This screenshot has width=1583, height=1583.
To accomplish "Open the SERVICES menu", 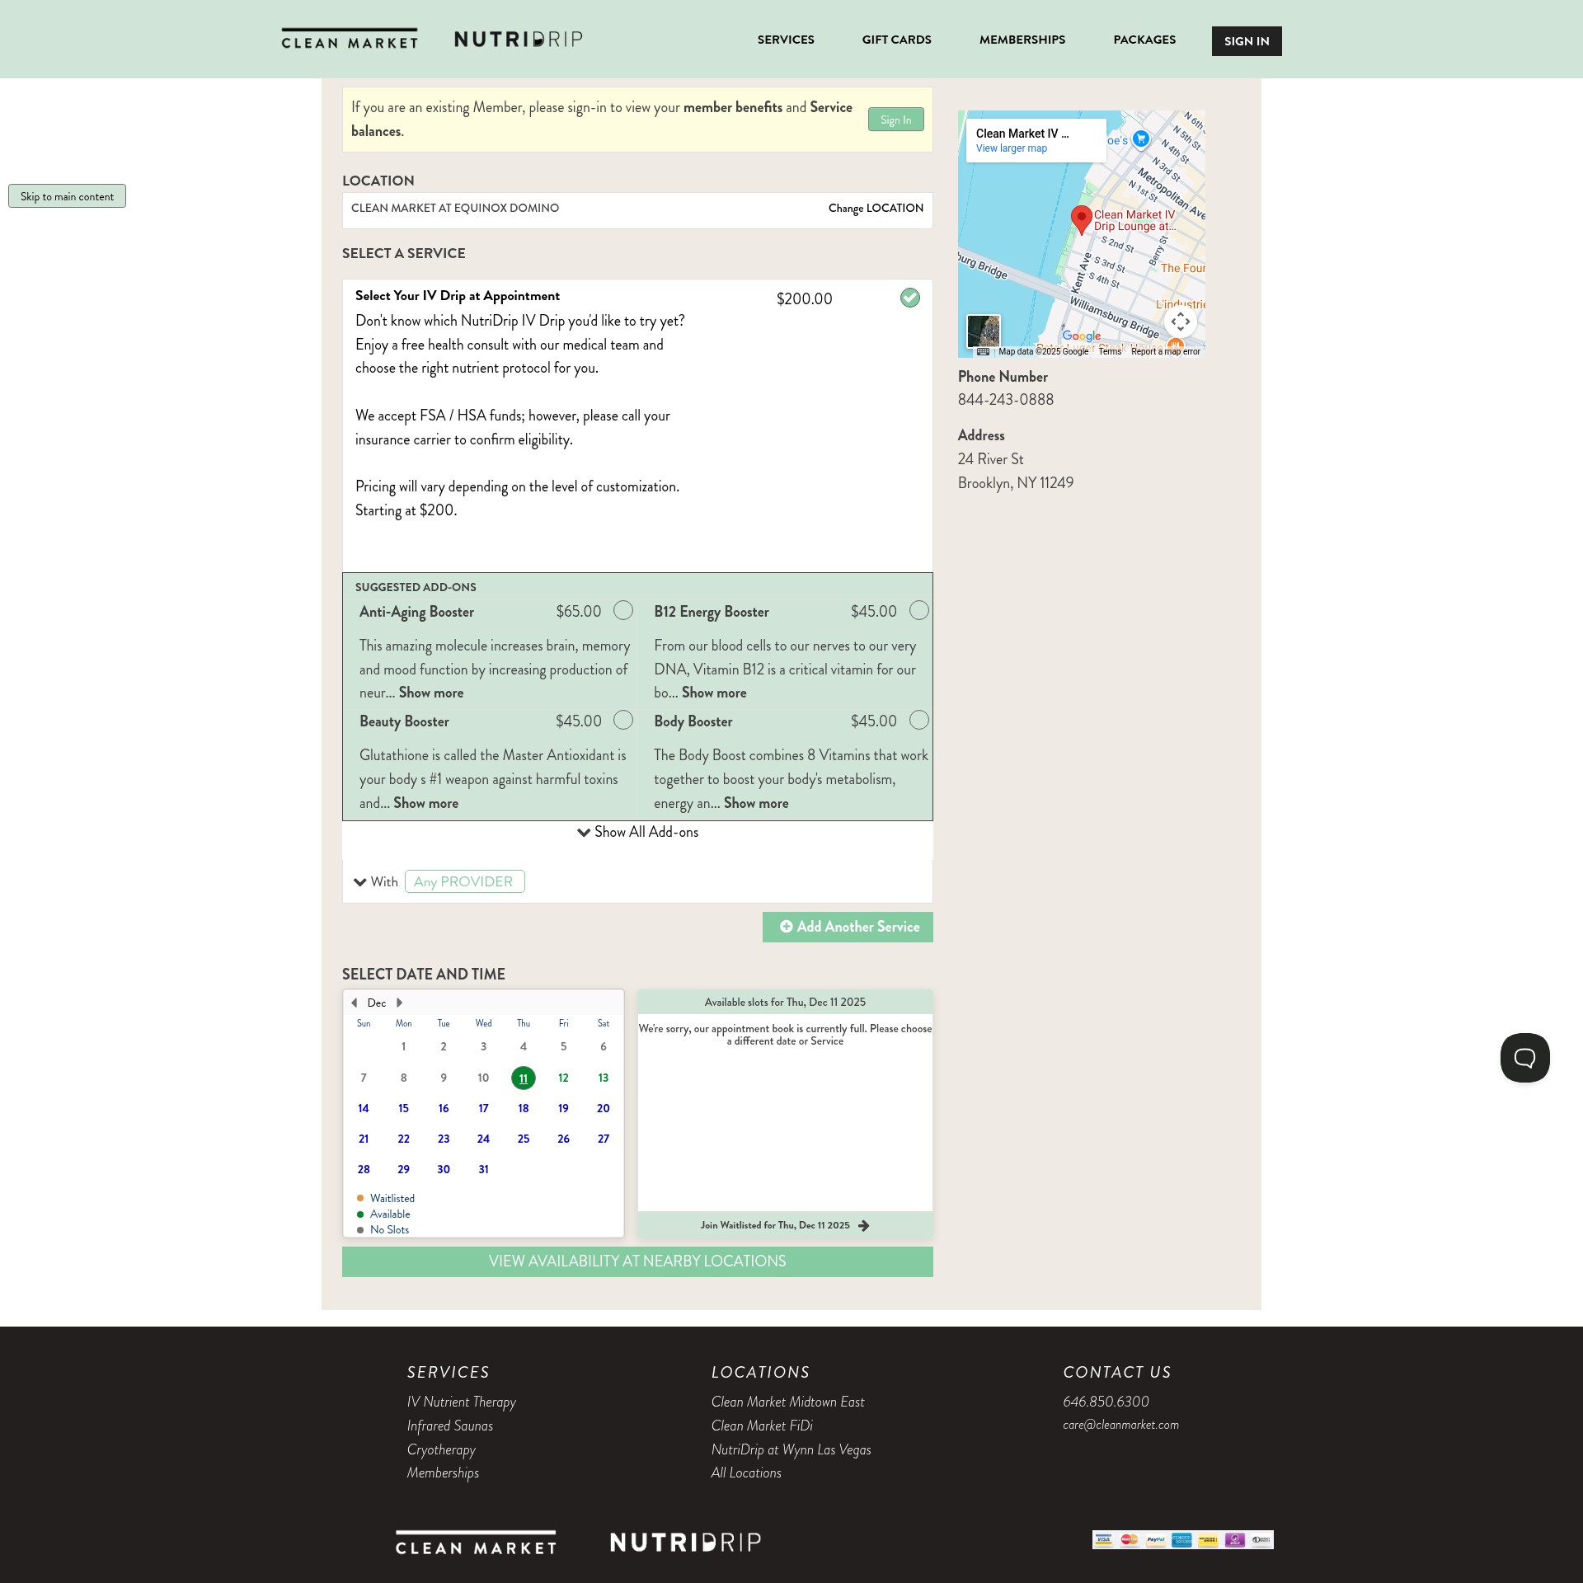I will pos(786,40).
